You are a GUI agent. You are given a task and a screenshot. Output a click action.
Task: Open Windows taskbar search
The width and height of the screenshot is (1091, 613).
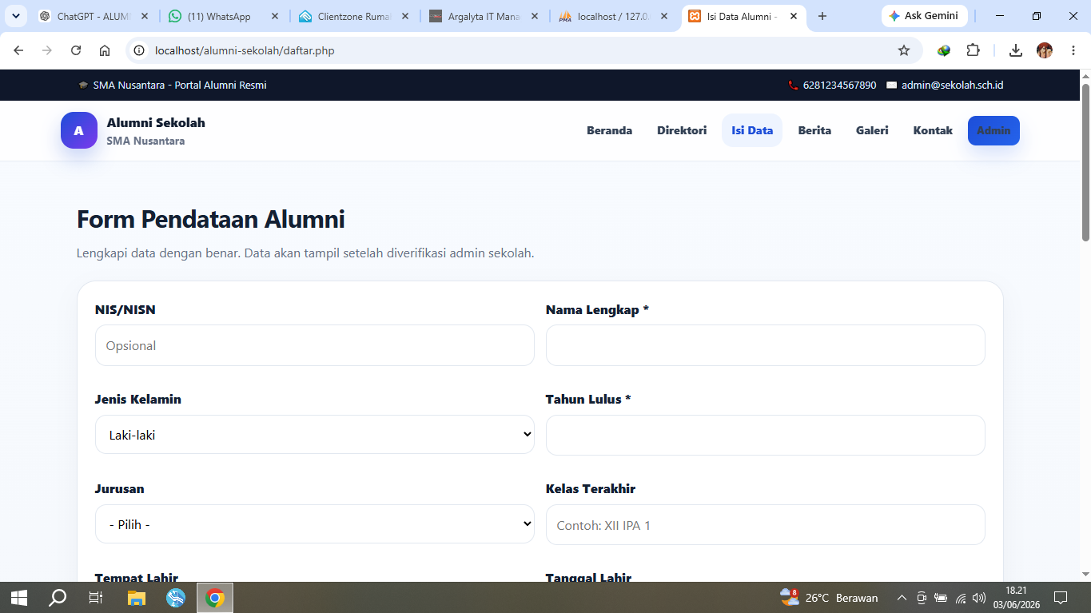coord(58,598)
